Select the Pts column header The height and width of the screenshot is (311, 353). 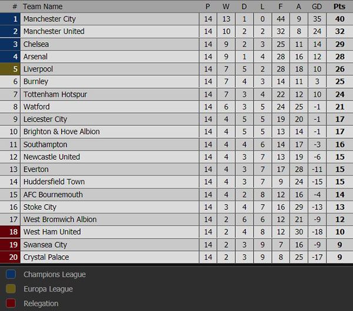point(339,6)
